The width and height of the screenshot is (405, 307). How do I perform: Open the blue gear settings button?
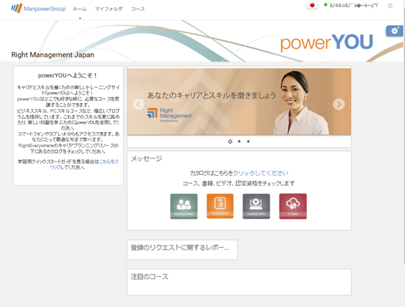tap(395, 31)
